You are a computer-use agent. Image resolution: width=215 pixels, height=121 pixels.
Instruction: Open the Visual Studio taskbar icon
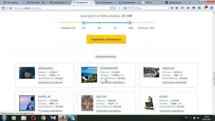(53, 118)
